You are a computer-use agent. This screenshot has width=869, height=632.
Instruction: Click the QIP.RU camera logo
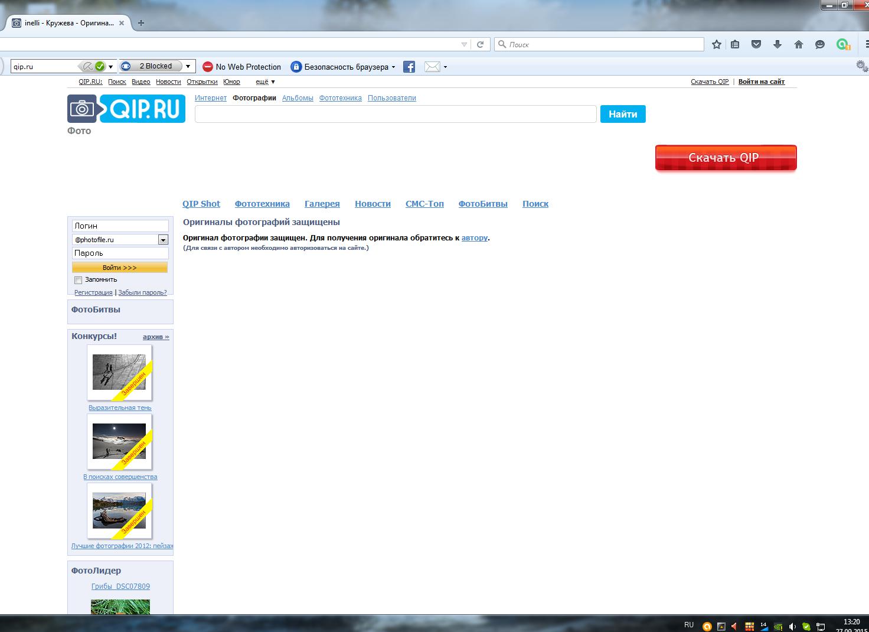pos(126,109)
